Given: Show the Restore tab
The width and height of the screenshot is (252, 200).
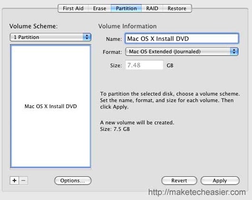Looking at the screenshot, I should 177,9.
